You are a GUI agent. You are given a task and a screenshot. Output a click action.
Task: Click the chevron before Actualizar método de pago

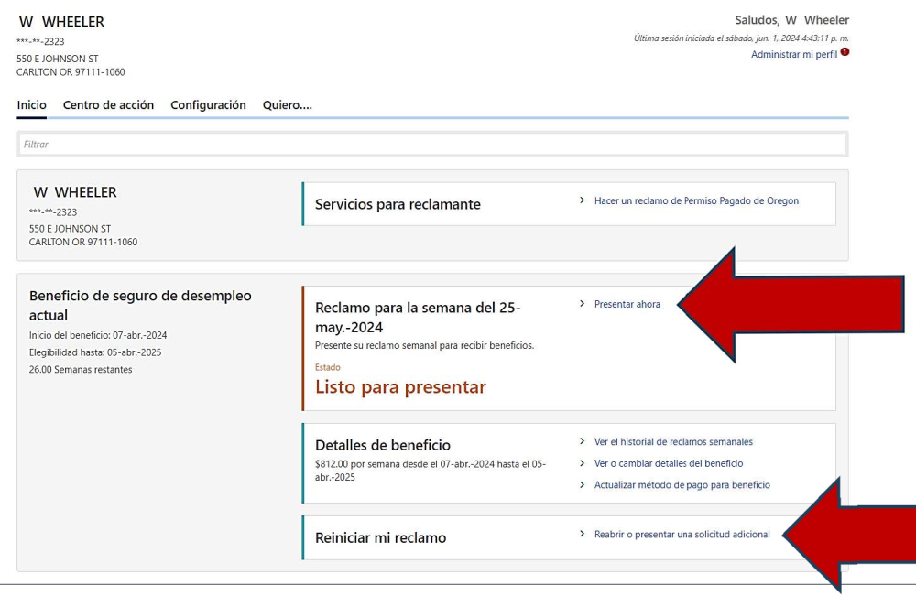click(x=583, y=484)
